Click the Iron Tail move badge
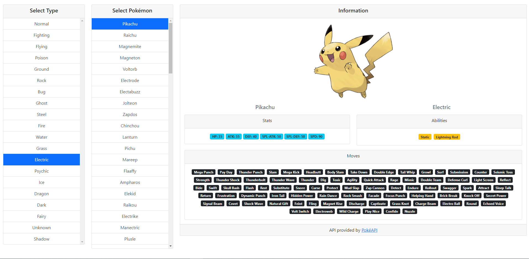 pos(278,195)
